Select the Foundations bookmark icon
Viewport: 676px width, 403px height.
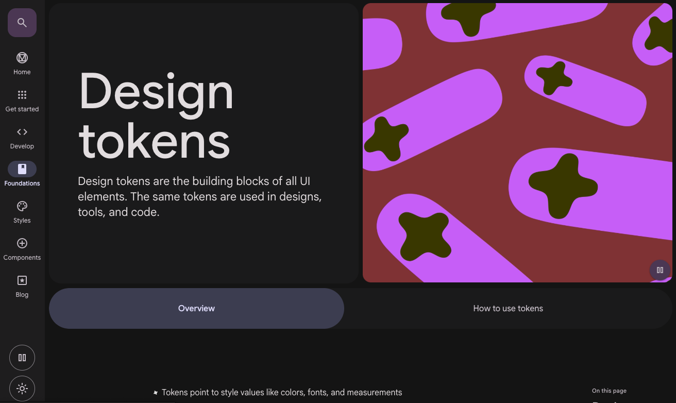pyautogui.click(x=22, y=169)
